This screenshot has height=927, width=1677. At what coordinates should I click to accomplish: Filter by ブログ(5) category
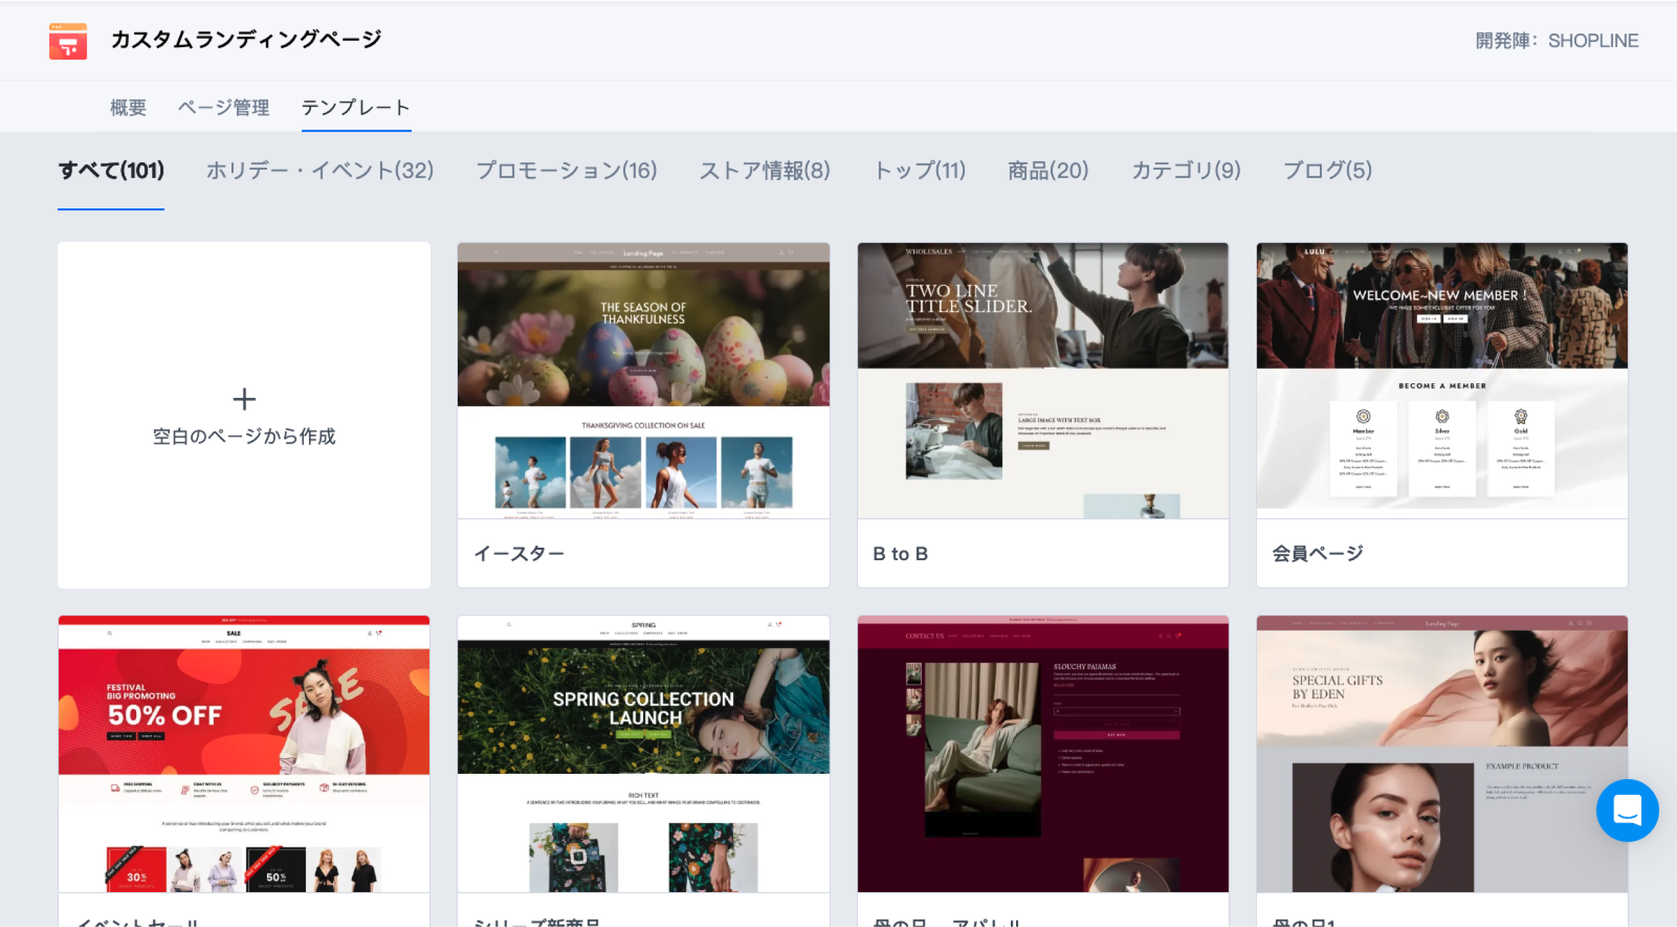pos(1327,170)
